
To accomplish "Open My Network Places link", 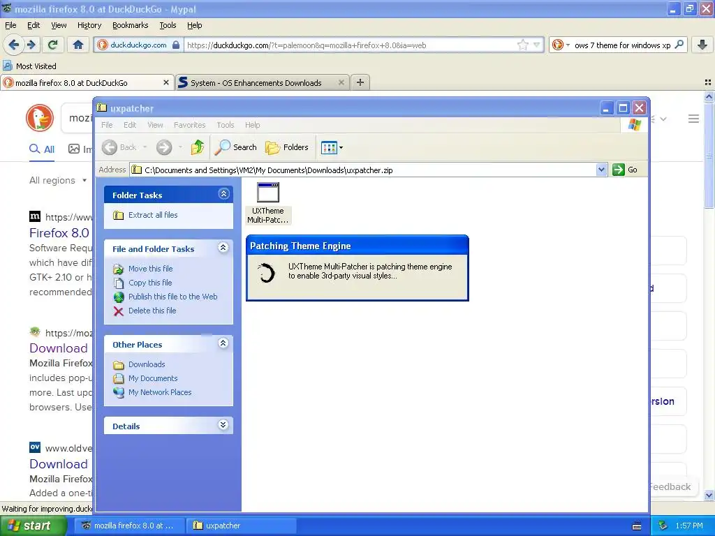I will (160, 392).
